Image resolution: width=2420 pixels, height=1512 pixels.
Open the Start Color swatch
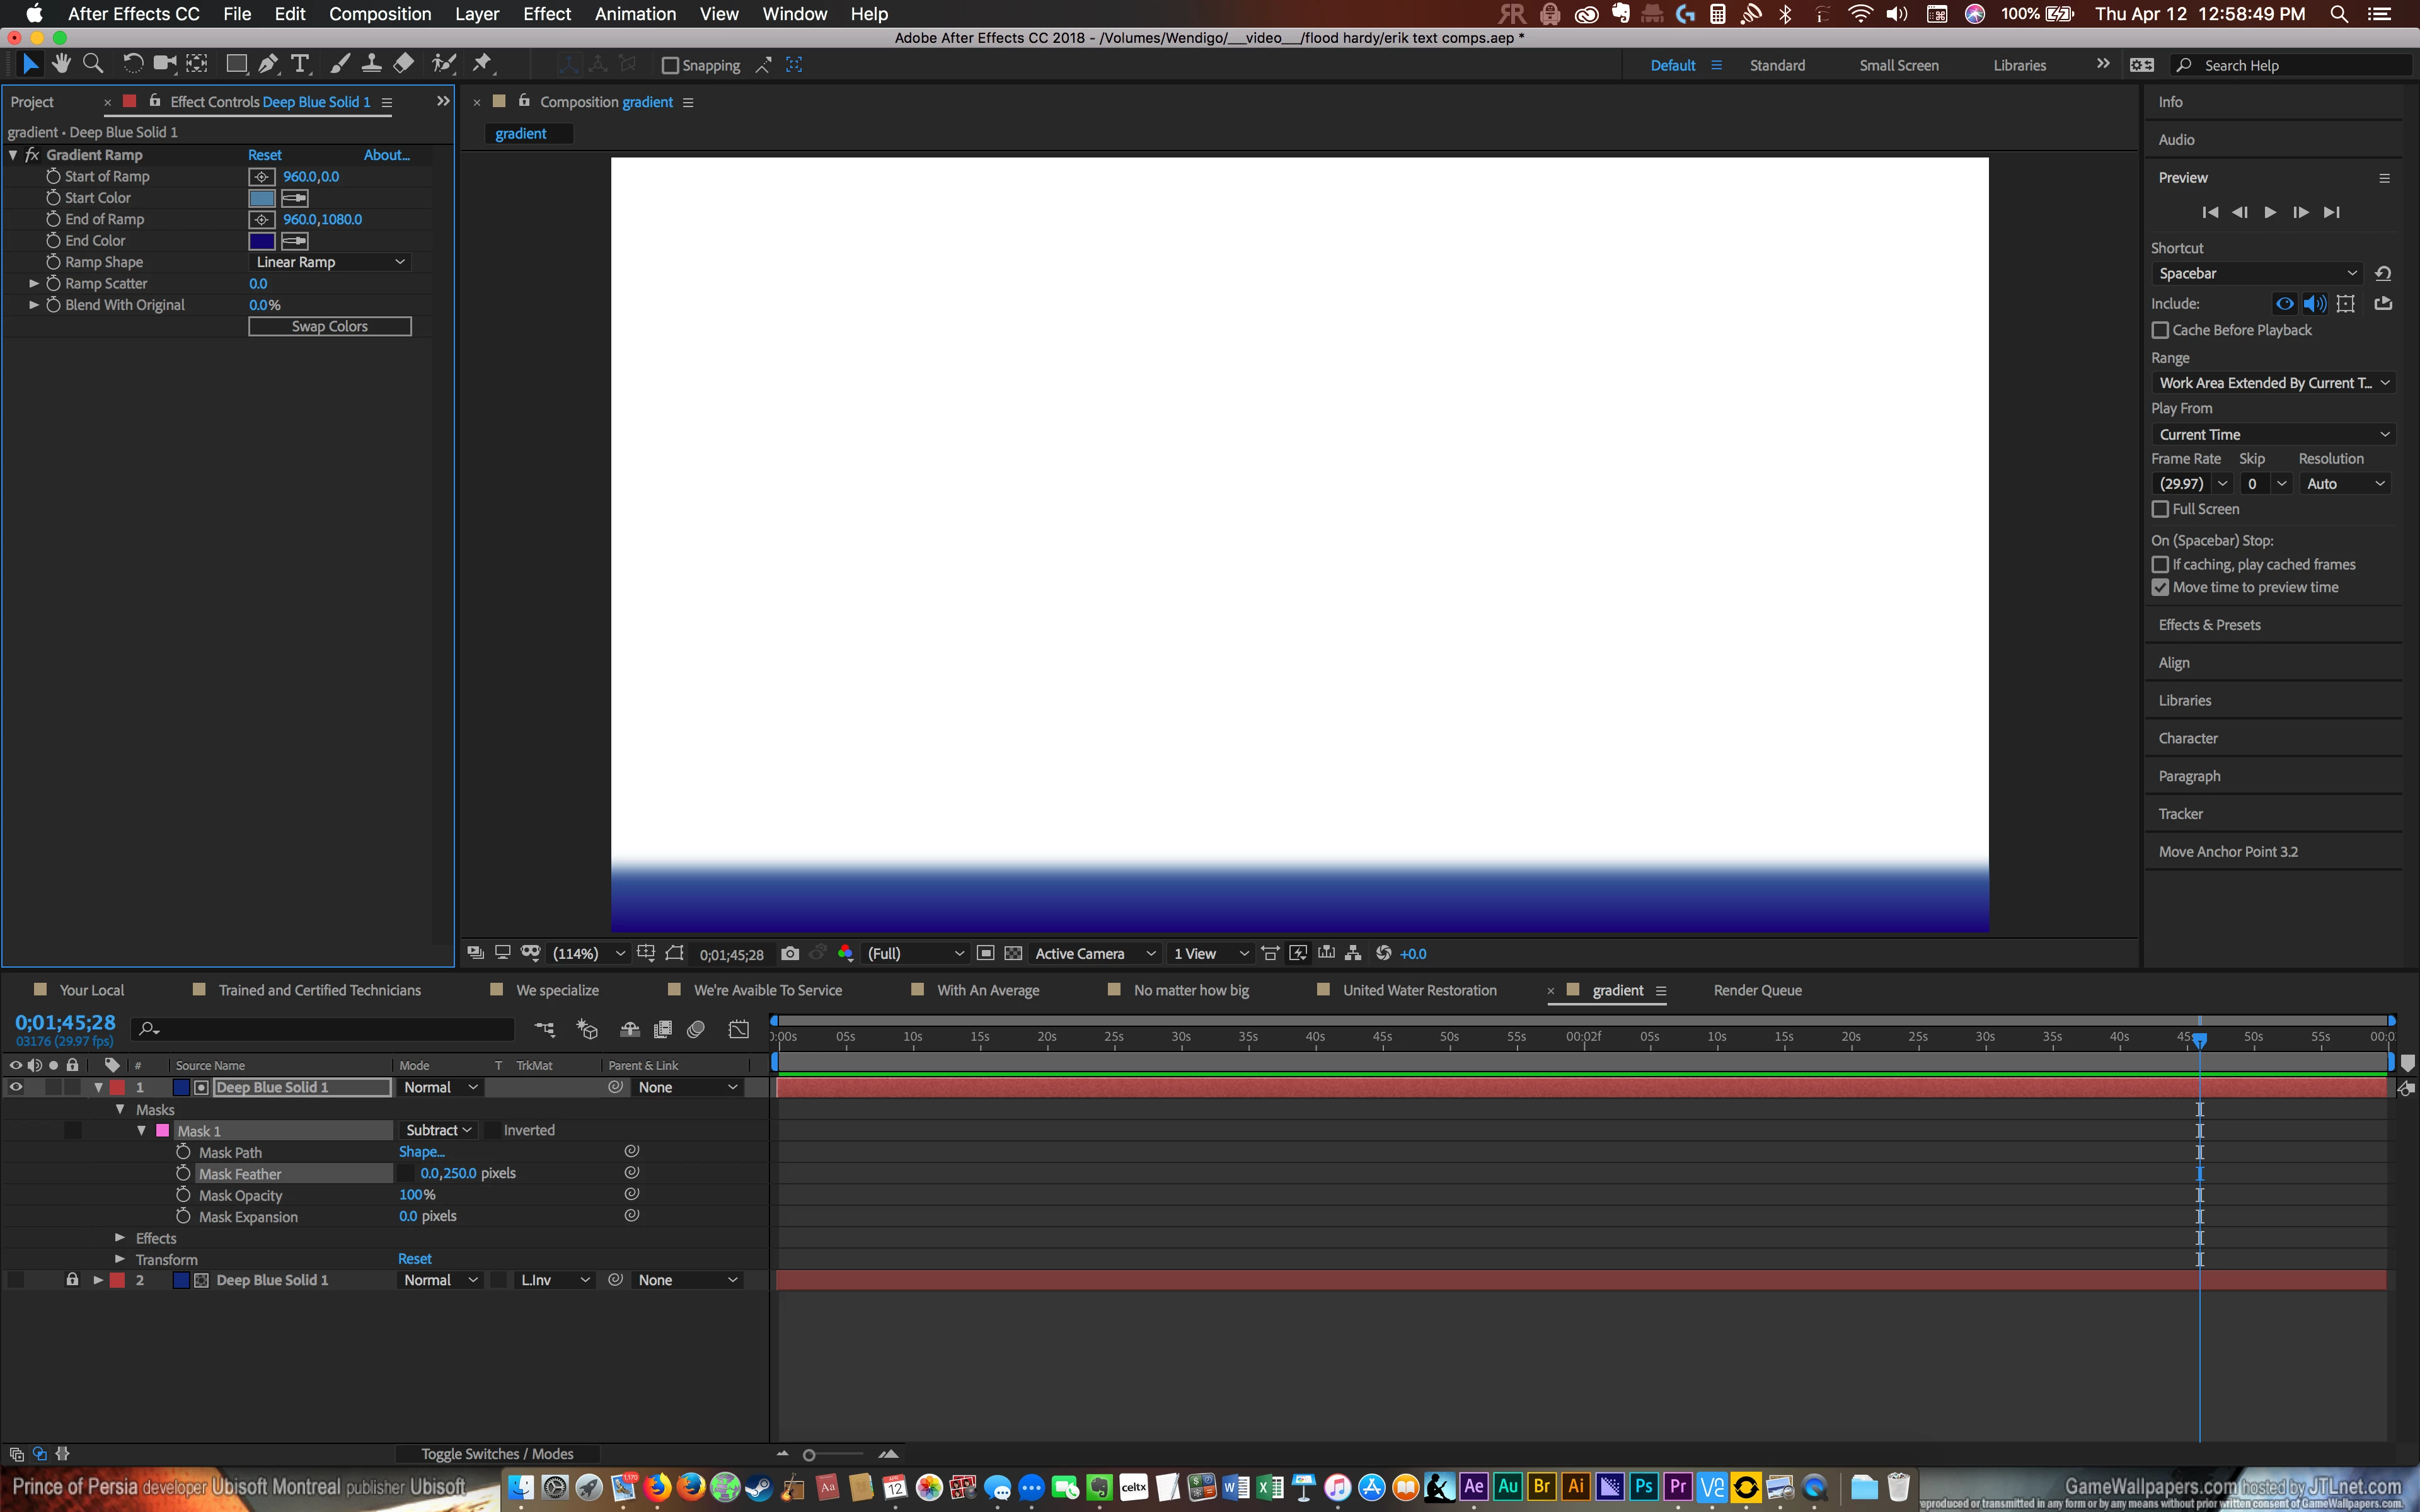coord(262,198)
